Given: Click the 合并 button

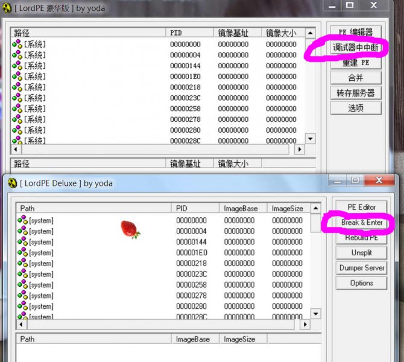Looking at the screenshot, I should point(356,78).
